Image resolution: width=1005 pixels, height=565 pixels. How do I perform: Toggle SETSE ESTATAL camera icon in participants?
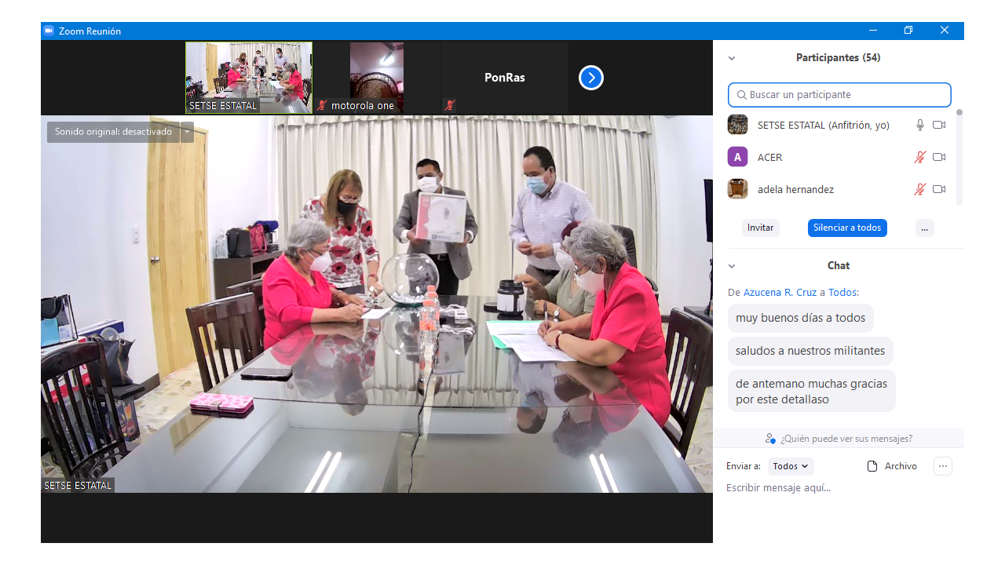[939, 125]
